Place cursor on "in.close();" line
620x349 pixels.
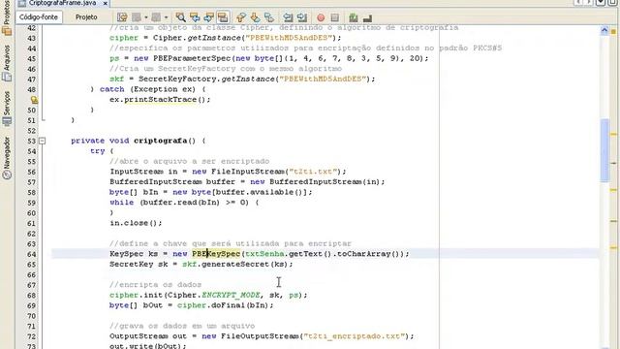(x=136, y=223)
